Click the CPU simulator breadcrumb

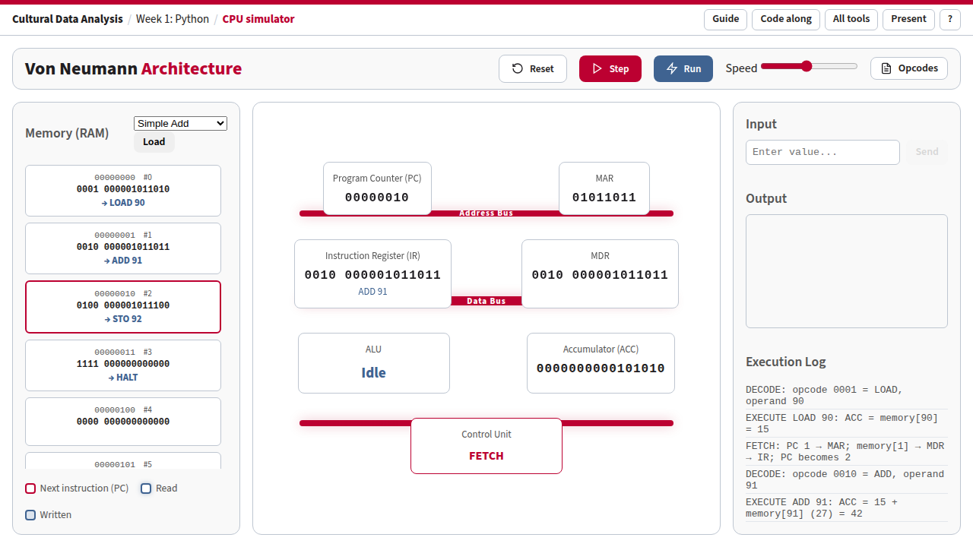pos(258,19)
